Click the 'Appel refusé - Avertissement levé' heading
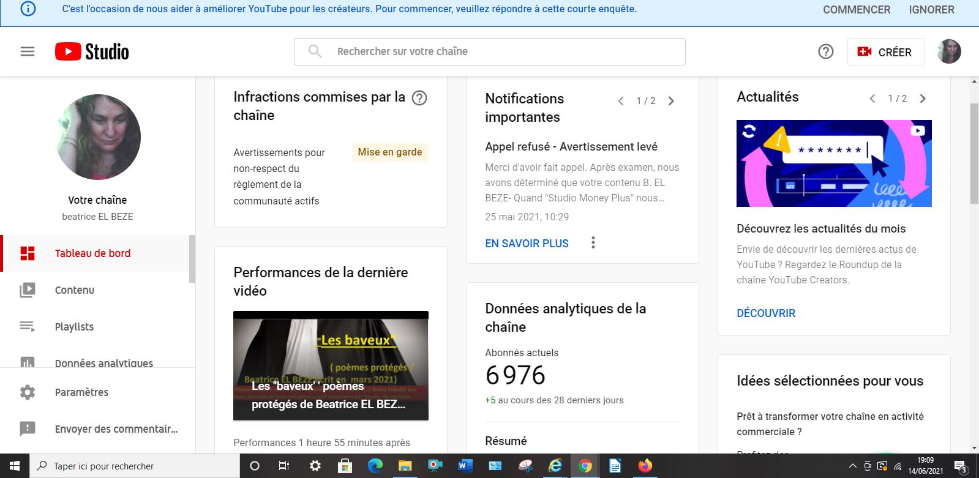Image resolution: width=979 pixels, height=478 pixels. click(x=571, y=147)
